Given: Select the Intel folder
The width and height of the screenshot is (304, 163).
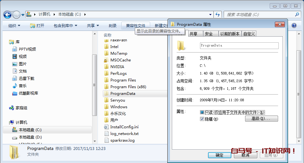Looking at the screenshot, I should (114, 47).
